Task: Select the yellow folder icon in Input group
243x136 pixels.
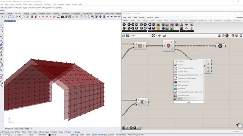Action: tap(158, 28)
